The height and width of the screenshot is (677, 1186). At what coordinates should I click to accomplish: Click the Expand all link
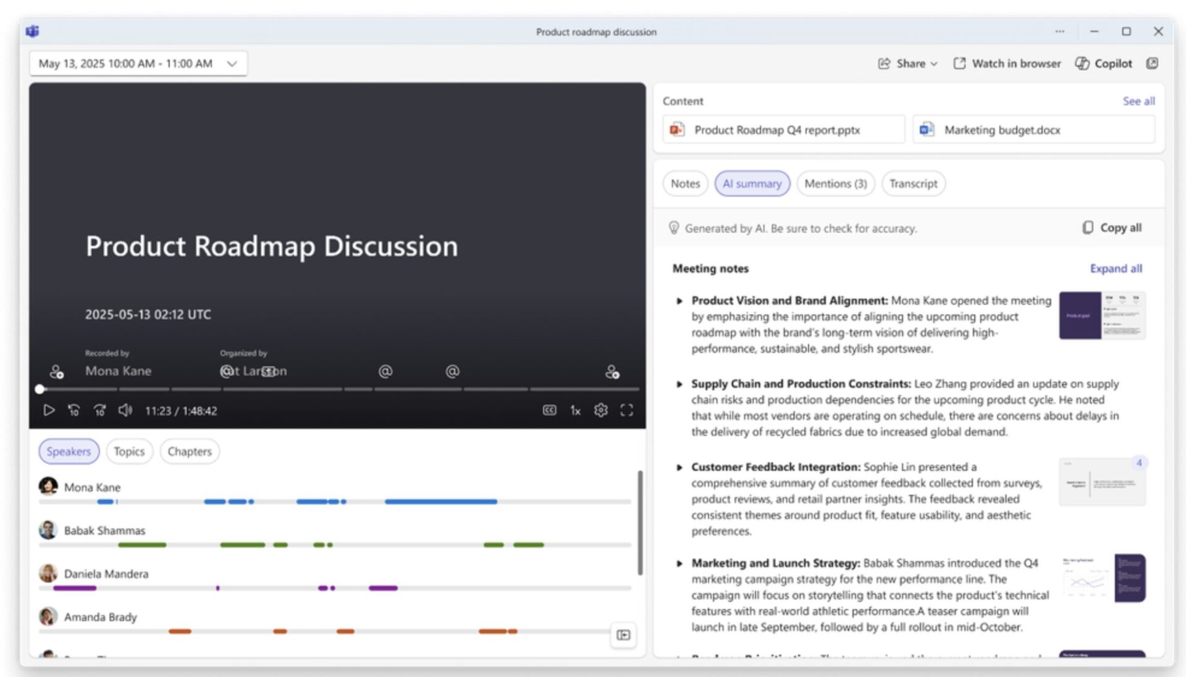[1116, 268]
